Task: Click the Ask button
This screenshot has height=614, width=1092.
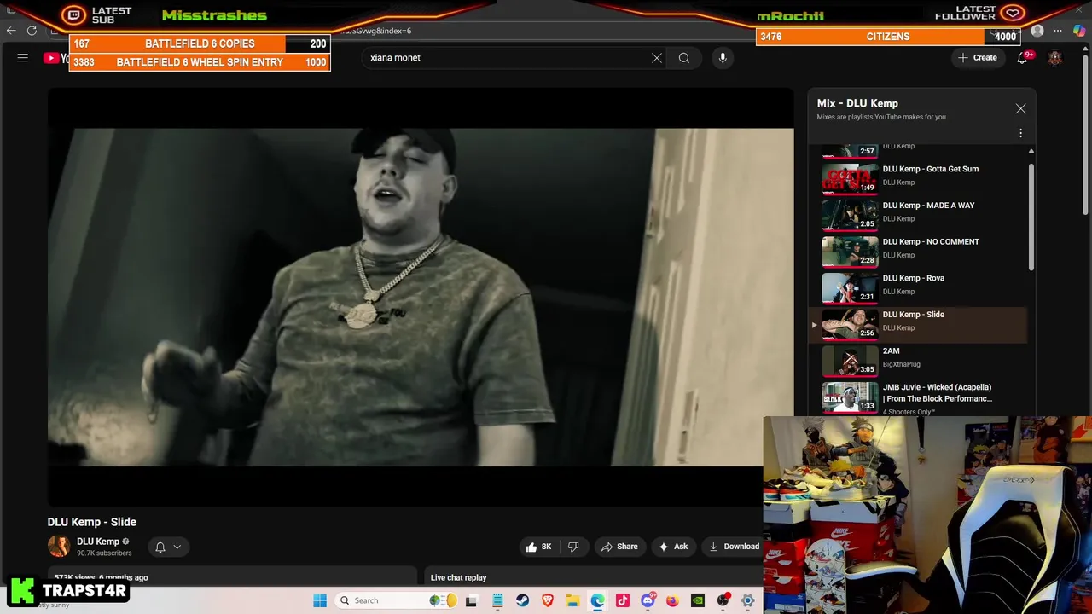Action: tap(672, 547)
